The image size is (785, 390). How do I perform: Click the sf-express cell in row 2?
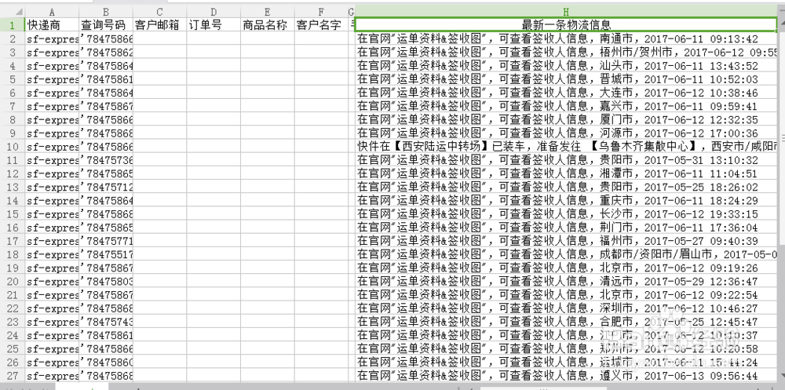click(x=53, y=38)
